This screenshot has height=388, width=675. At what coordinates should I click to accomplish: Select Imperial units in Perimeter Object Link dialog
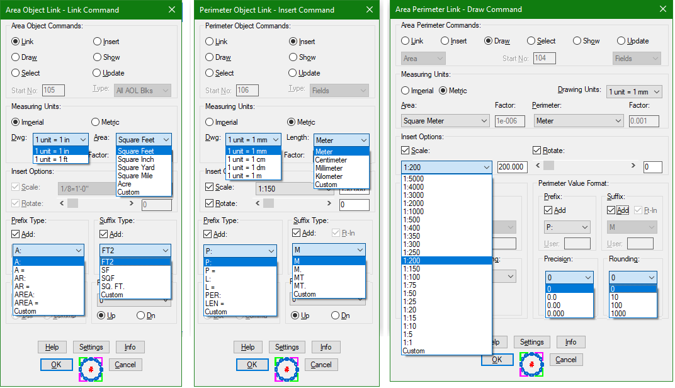(x=210, y=122)
